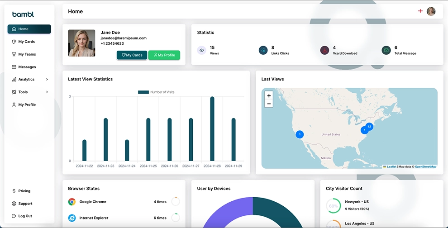This screenshot has width=448, height=228.
Task: Click the Log Out door icon
Action: [14, 216]
